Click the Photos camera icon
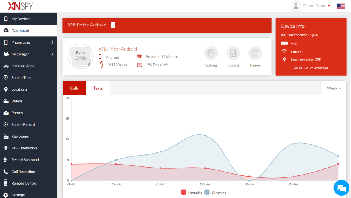Screen dimensions: 351x198 tap(6, 113)
